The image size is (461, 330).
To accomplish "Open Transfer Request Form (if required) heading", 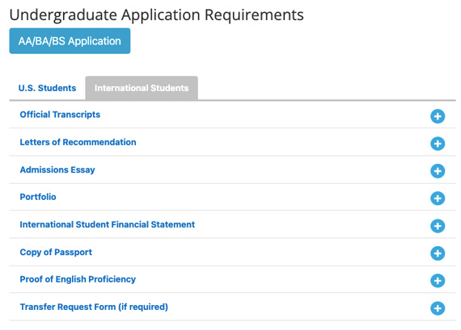I will [94, 307].
